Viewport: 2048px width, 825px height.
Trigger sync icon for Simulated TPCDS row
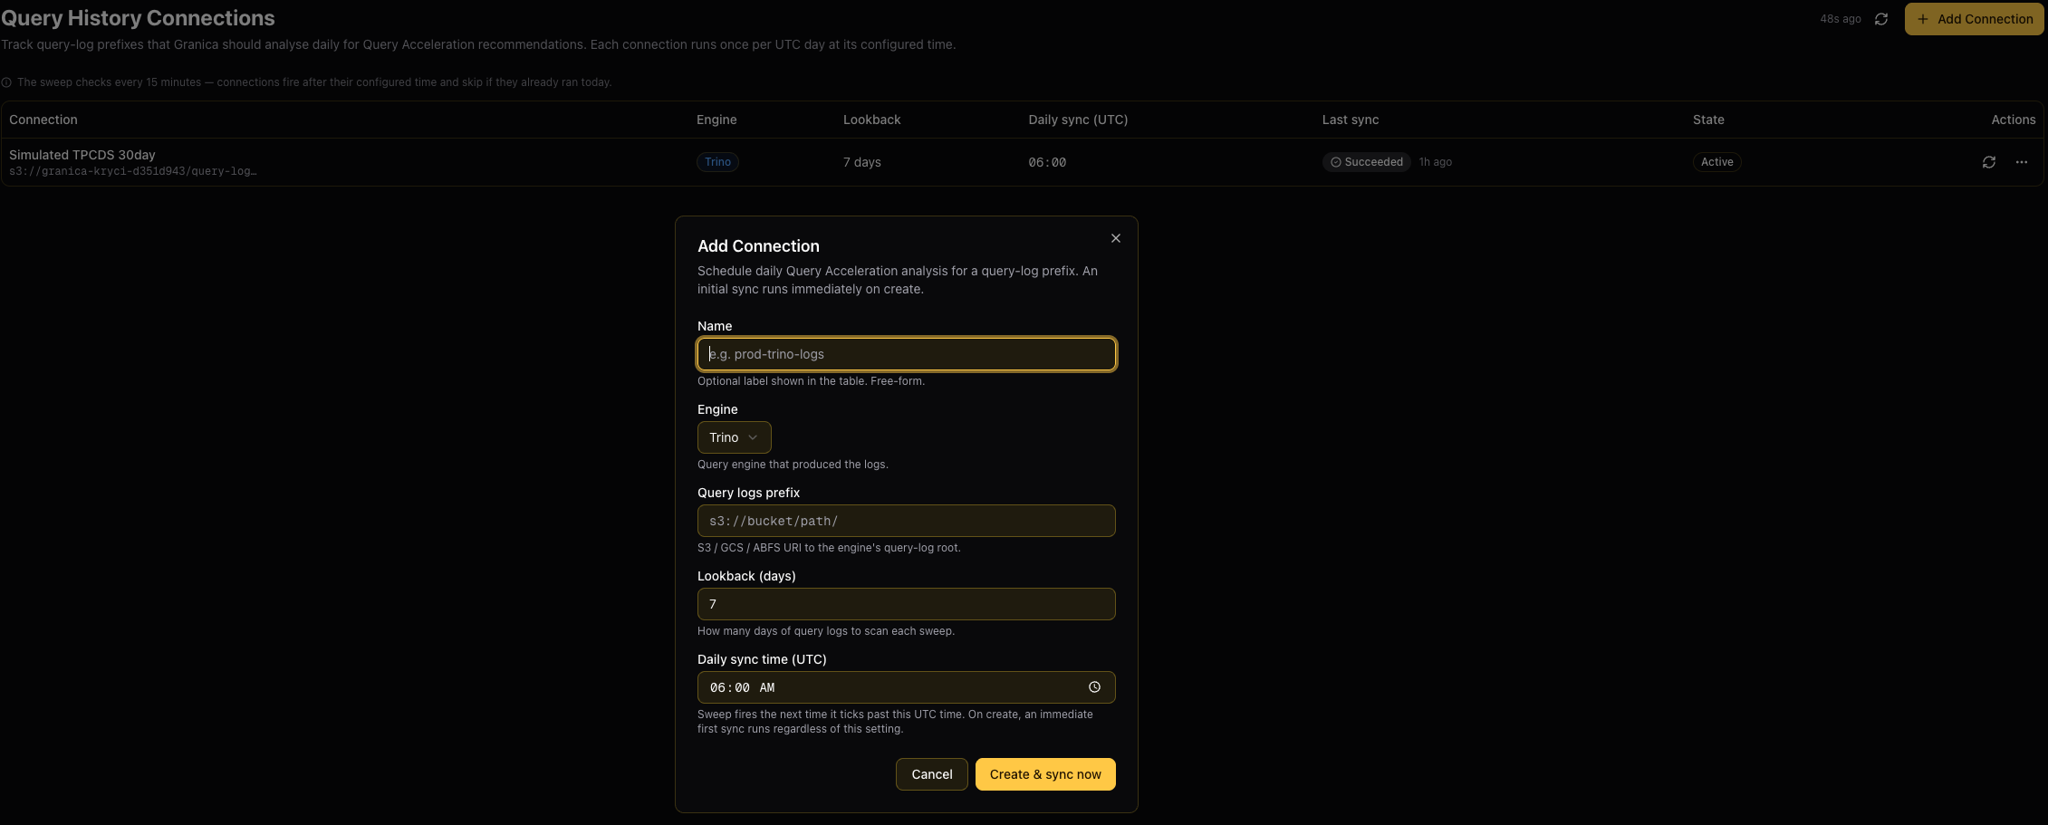click(x=1988, y=162)
